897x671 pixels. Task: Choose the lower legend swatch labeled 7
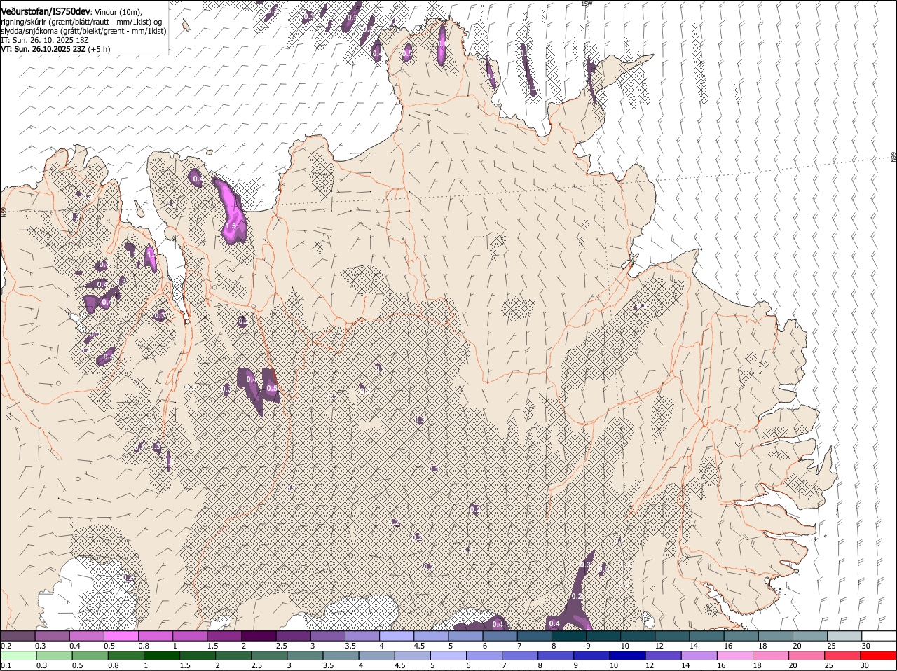point(520,656)
